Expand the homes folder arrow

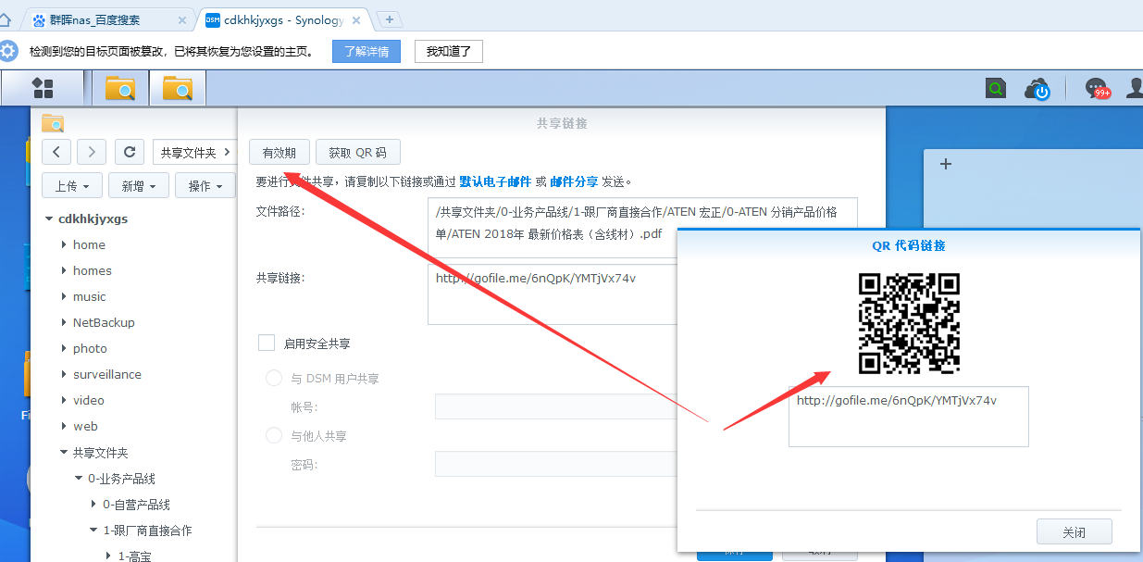click(64, 270)
